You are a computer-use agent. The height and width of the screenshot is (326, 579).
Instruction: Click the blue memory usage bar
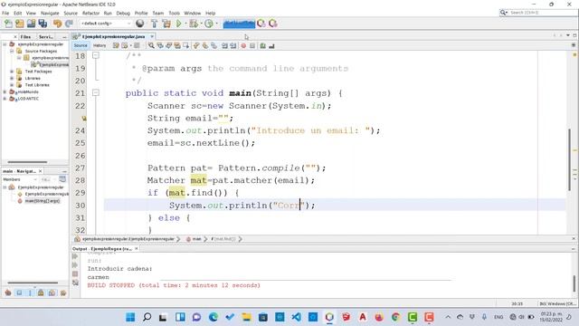(239, 24)
